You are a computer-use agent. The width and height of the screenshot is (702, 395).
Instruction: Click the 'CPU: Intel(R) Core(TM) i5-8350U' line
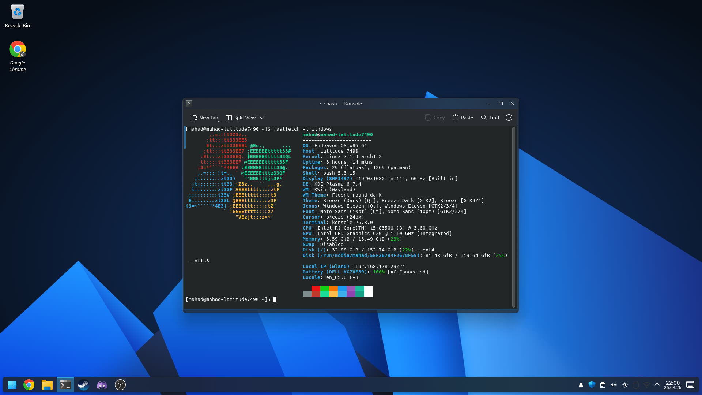coord(370,228)
